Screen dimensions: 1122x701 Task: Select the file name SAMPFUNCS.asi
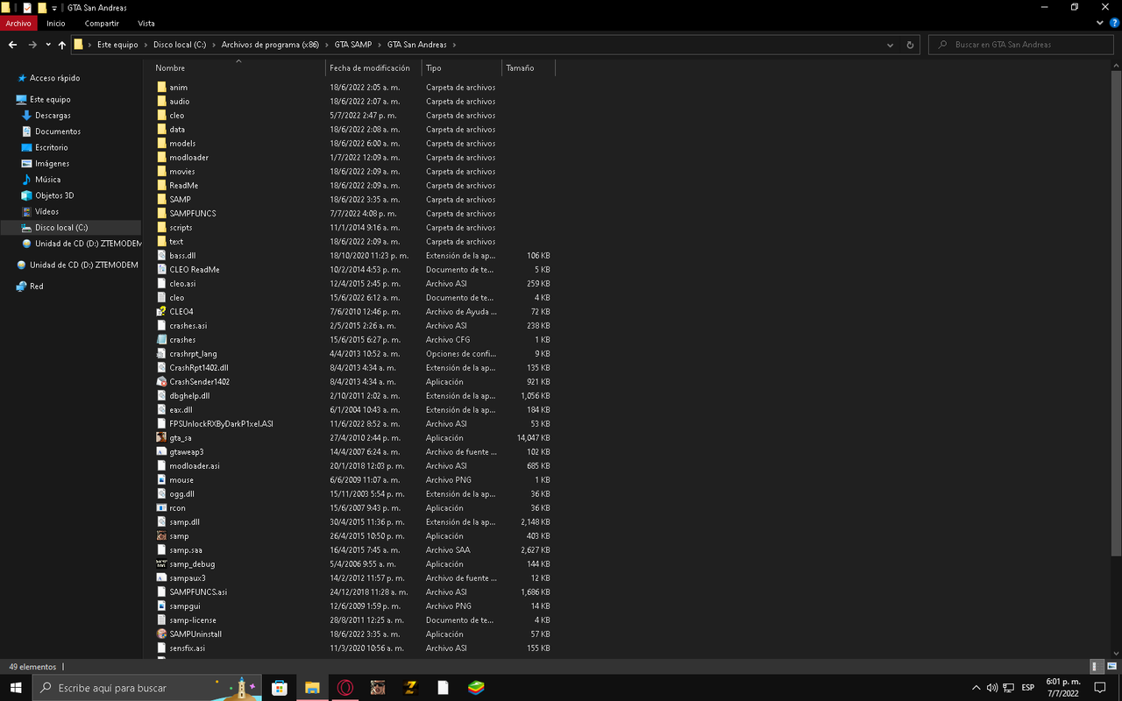pyautogui.click(x=198, y=591)
